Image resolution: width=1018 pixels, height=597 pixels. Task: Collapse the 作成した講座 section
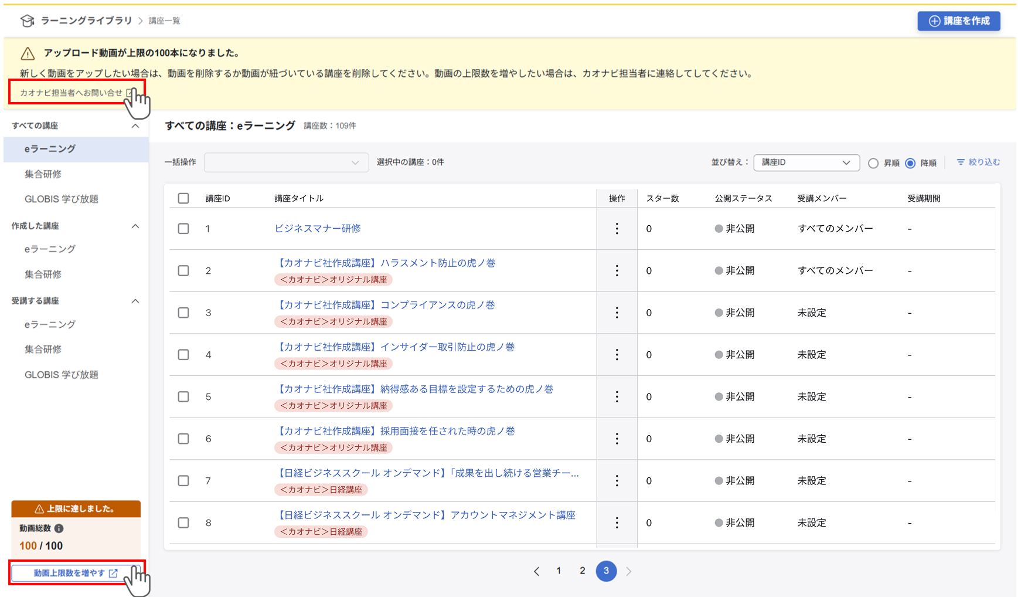135,226
